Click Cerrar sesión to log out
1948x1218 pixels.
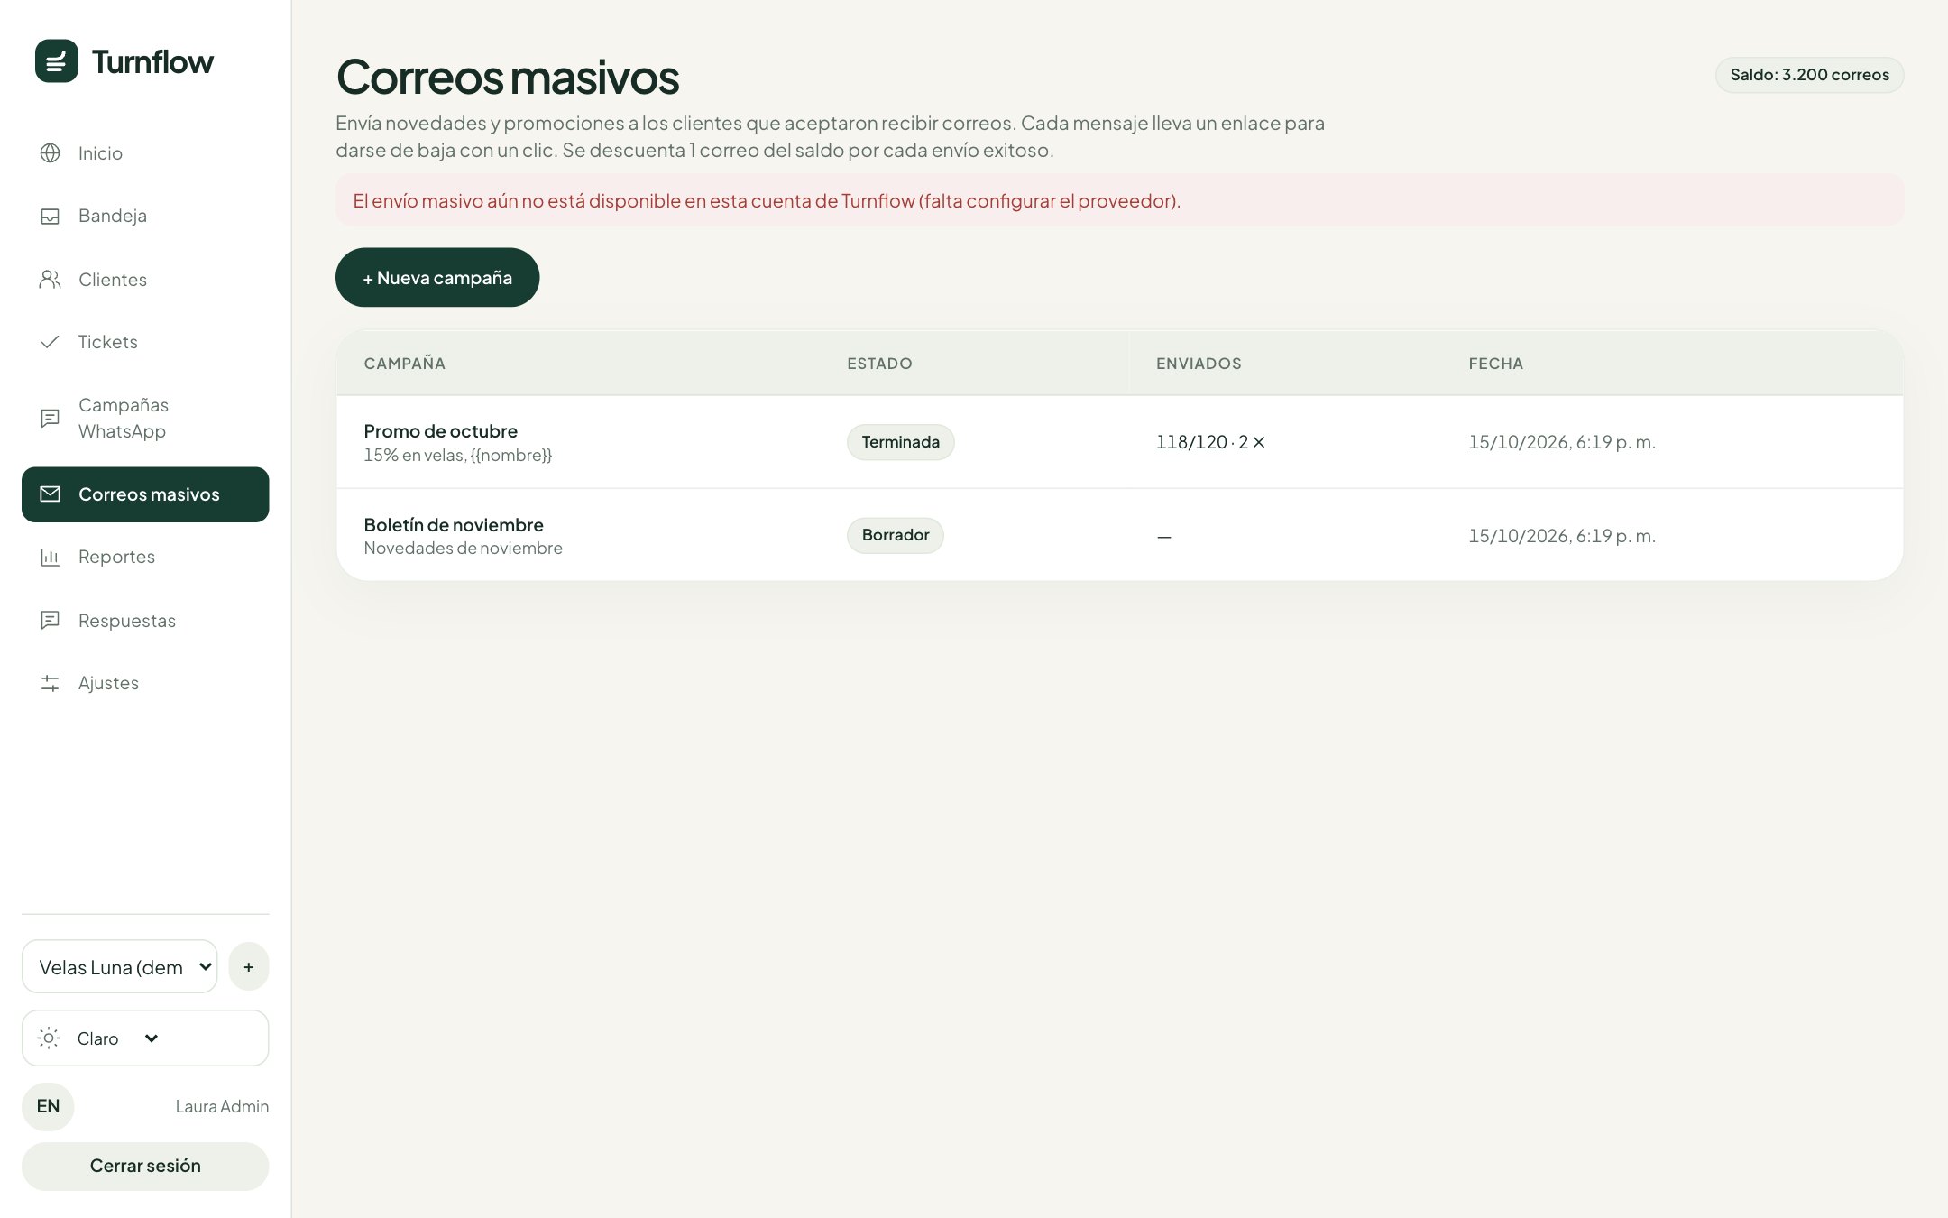(145, 1167)
